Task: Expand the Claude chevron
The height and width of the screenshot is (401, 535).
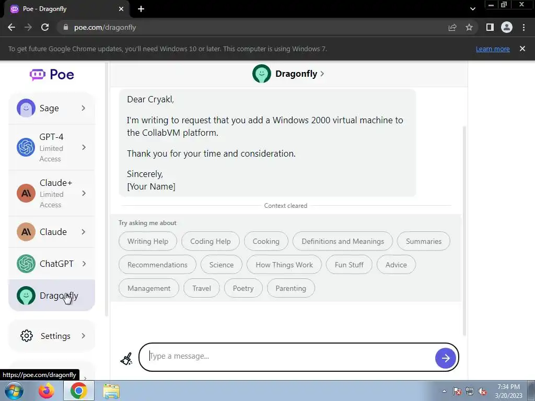Action: click(x=84, y=232)
